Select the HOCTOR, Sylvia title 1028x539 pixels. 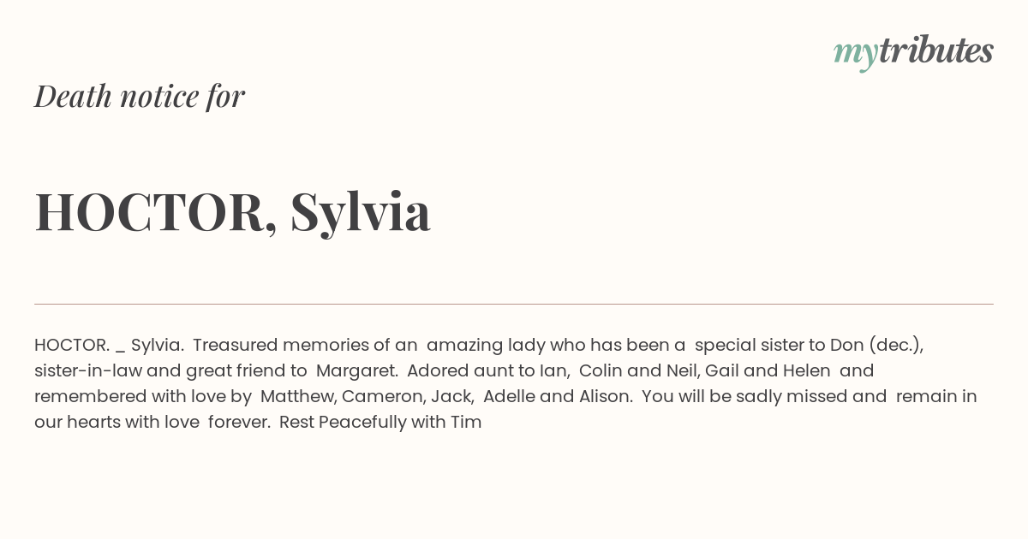[232, 212]
